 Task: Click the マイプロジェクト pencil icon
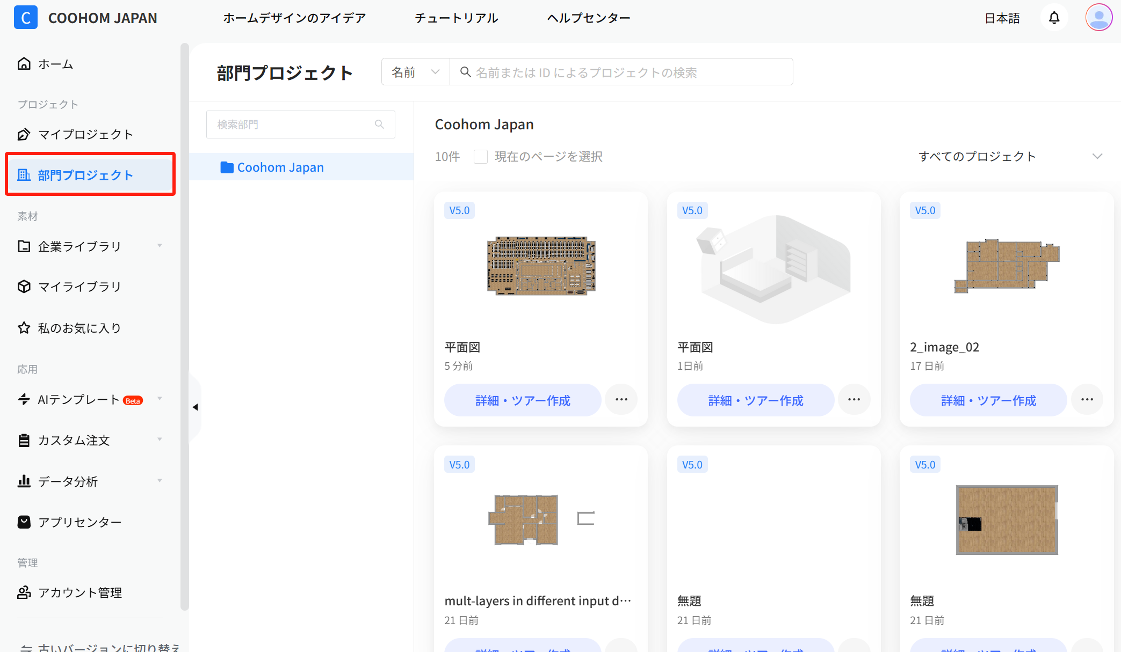24,134
